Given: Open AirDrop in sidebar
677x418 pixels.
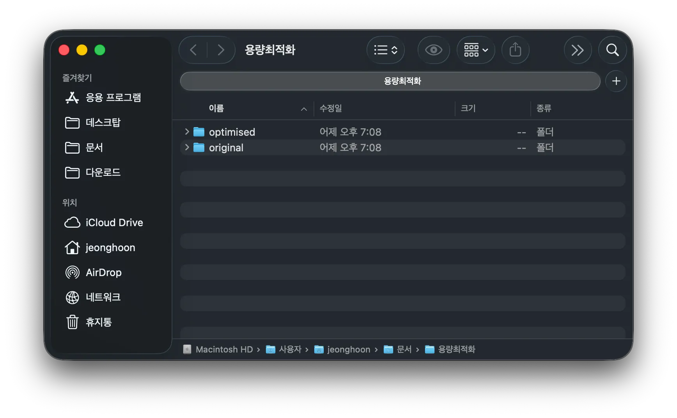Looking at the screenshot, I should pyautogui.click(x=104, y=273).
